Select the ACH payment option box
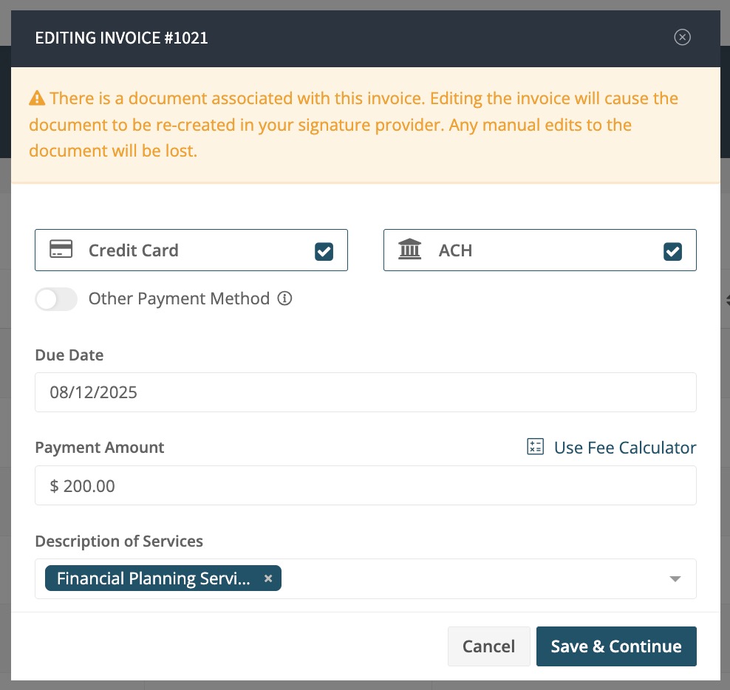The width and height of the screenshot is (730, 690). (x=540, y=250)
